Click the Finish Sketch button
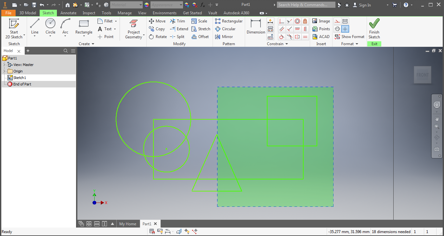Image resolution: width=444 pixels, height=236 pixels. click(374, 29)
